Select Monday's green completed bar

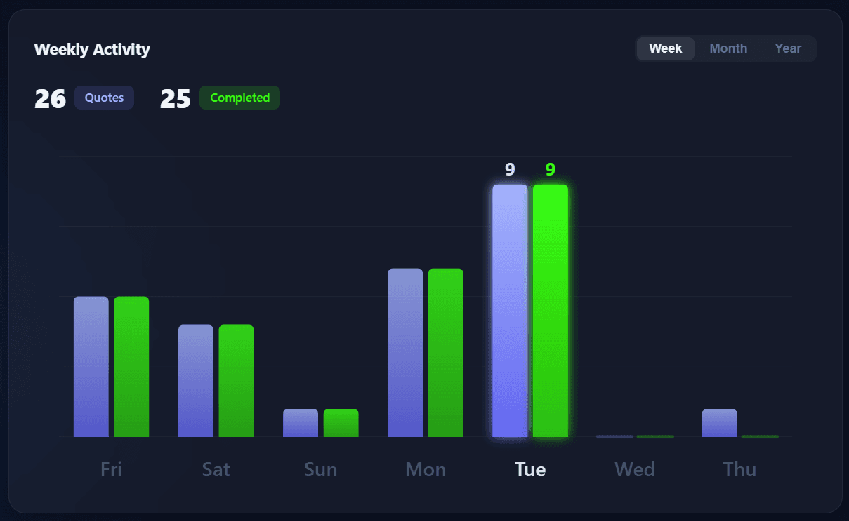point(445,352)
